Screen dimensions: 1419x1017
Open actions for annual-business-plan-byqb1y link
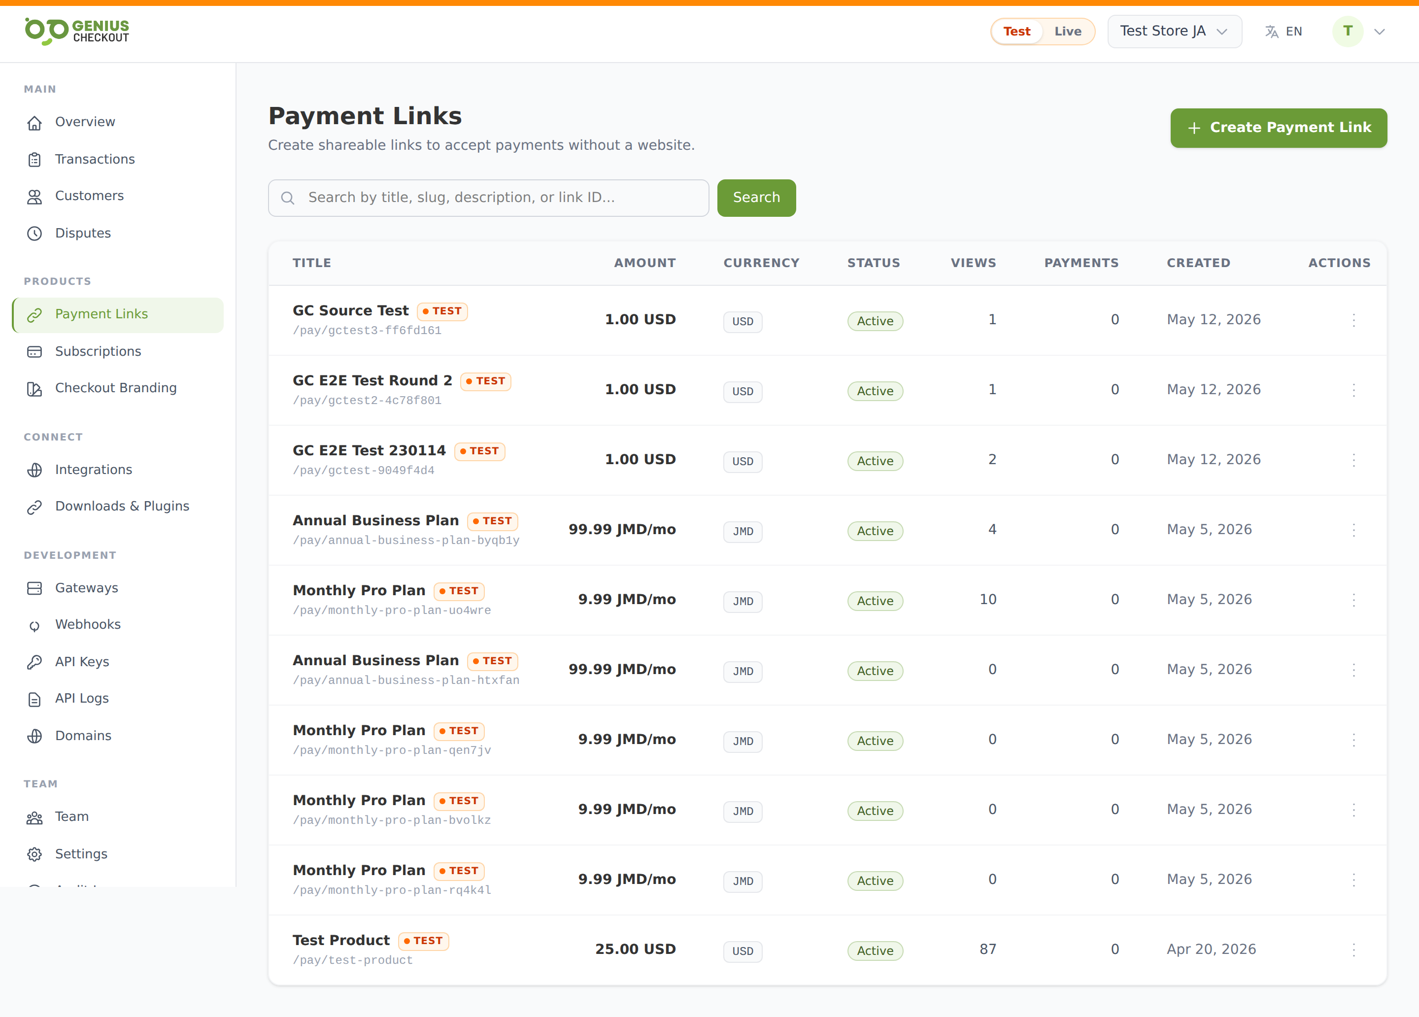pyautogui.click(x=1353, y=530)
